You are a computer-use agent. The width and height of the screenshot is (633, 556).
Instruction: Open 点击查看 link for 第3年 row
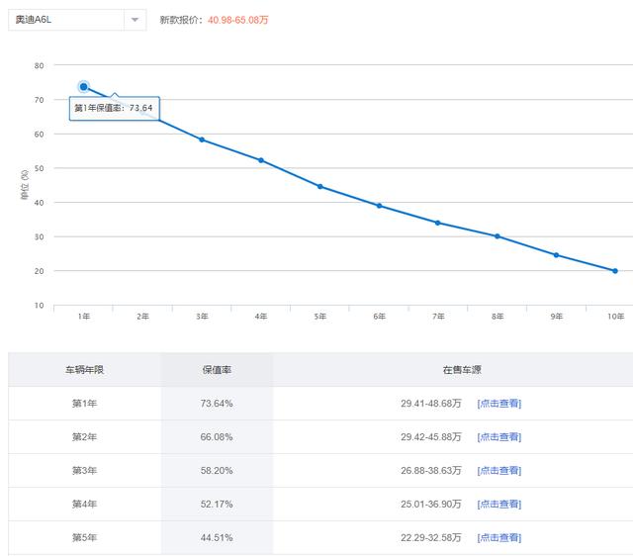(498, 470)
